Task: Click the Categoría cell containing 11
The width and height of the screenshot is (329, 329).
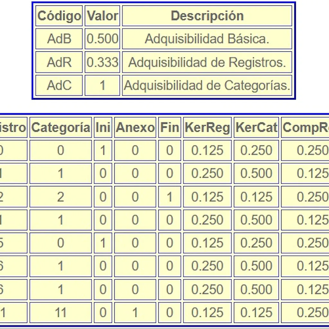Action: point(61,313)
